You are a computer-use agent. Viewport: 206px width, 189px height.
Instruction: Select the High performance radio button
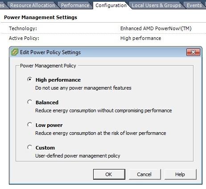point(29,79)
